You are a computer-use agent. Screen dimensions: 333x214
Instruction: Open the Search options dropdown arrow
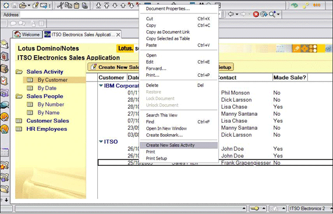click(x=278, y=15)
